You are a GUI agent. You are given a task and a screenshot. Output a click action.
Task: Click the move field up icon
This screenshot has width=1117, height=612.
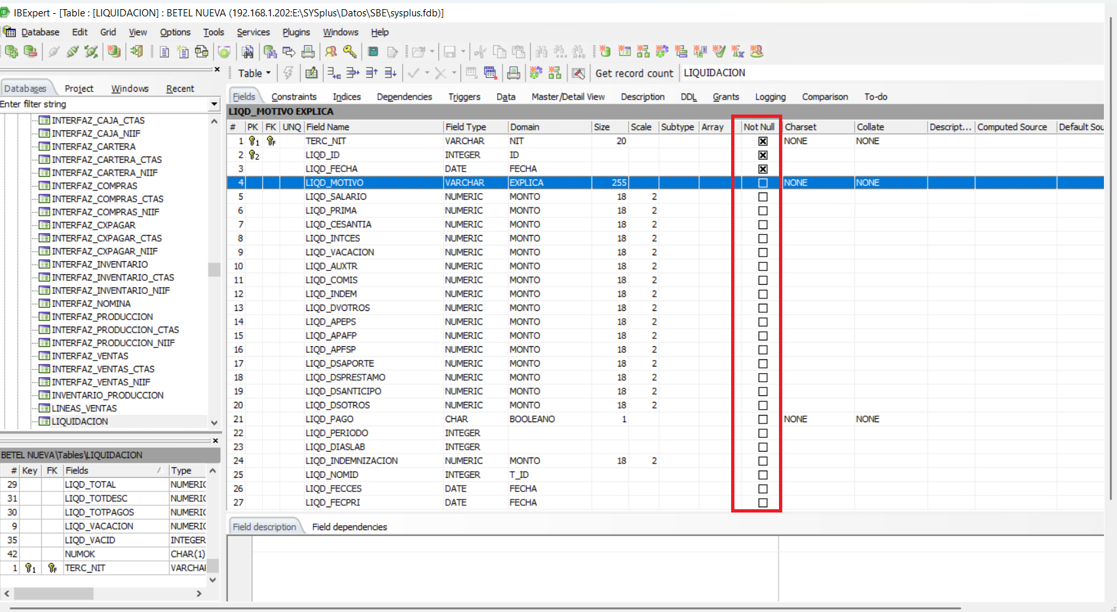click(x=371, y=73)
